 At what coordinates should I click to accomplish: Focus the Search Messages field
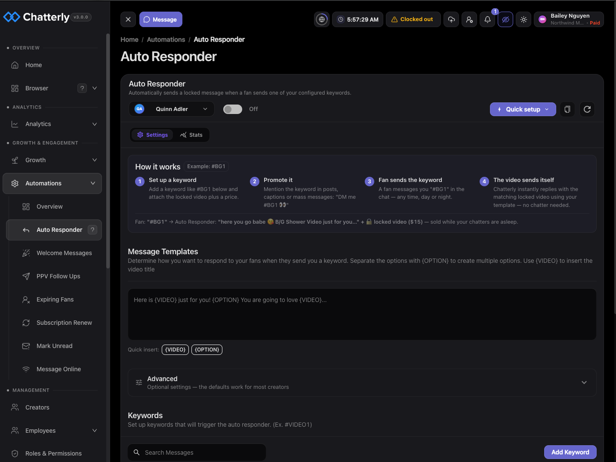[x=197, y=453]
